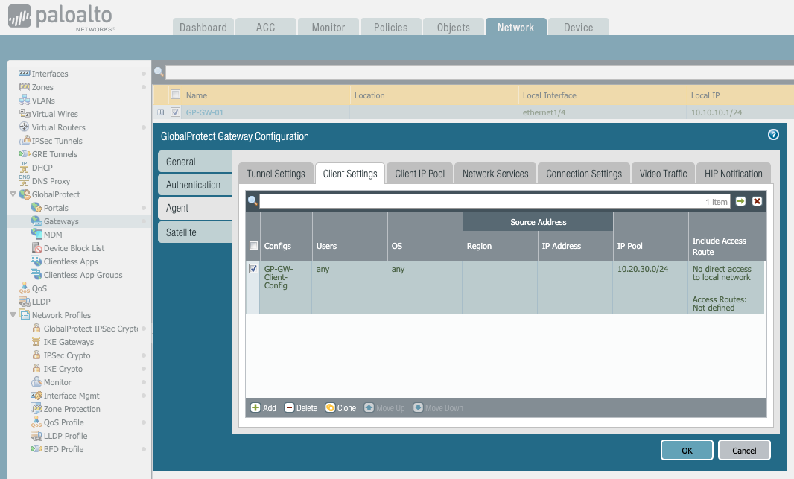Click the help question mark icon
The width and height of the screenshot is (794, 479).
(773, 135)
